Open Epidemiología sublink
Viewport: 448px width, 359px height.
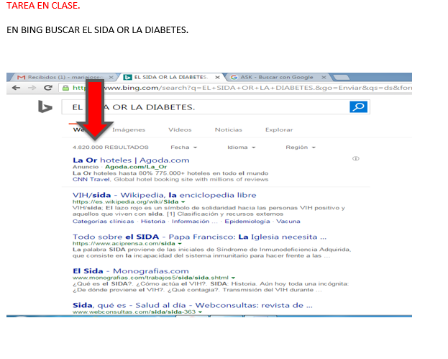pos(247,222)
